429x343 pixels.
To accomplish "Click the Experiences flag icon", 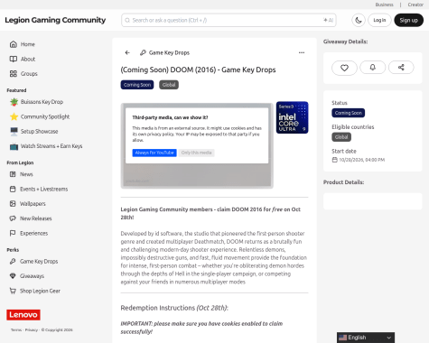I will point(13,233).
